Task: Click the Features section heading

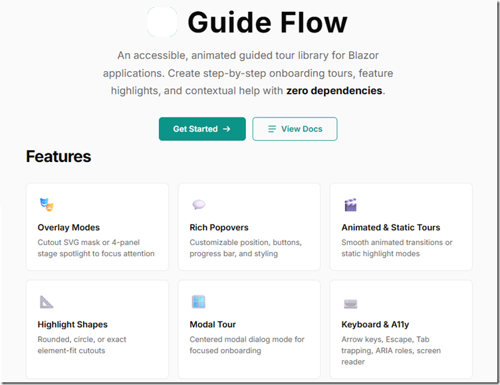Action: 59,157
